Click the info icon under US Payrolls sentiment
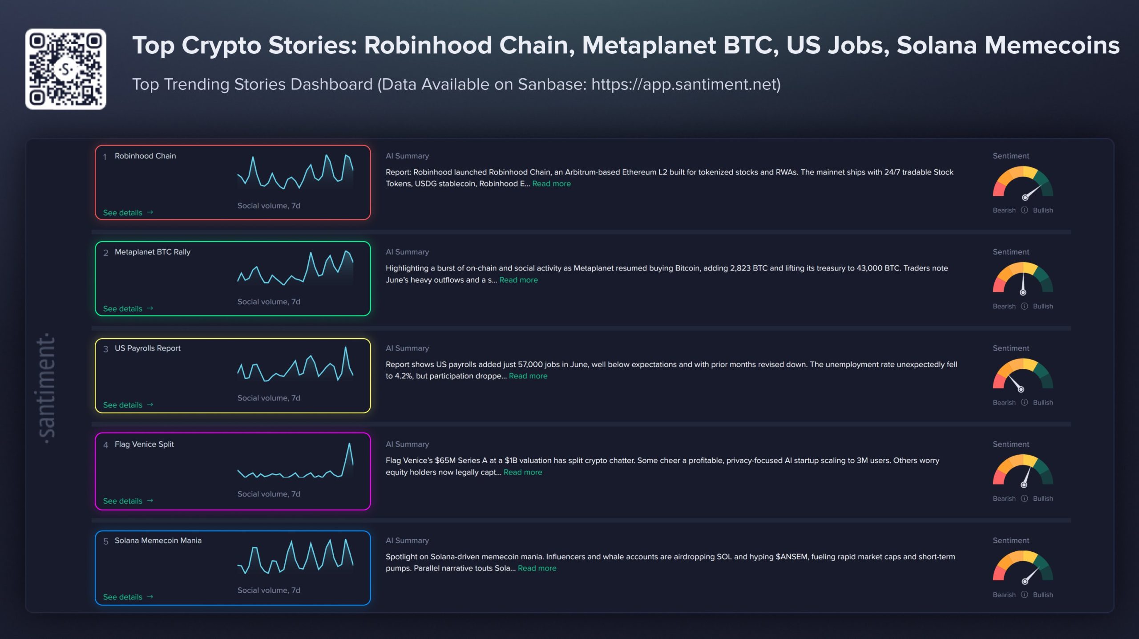The width and height of the screenshot is (1139, 639). (x=1024, y=402)
